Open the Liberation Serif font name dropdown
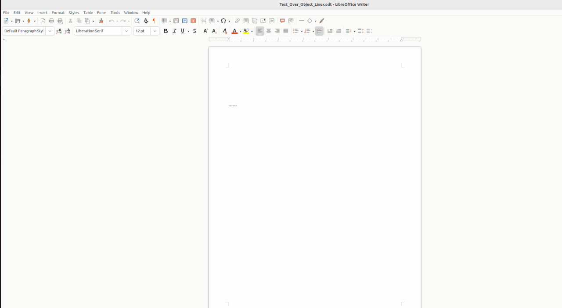 click(126, 31)
